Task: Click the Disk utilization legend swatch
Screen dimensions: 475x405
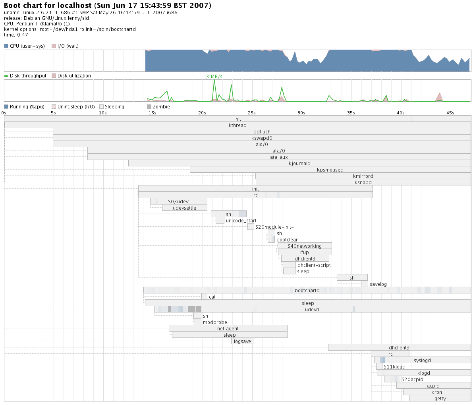Action: (54, 76)
